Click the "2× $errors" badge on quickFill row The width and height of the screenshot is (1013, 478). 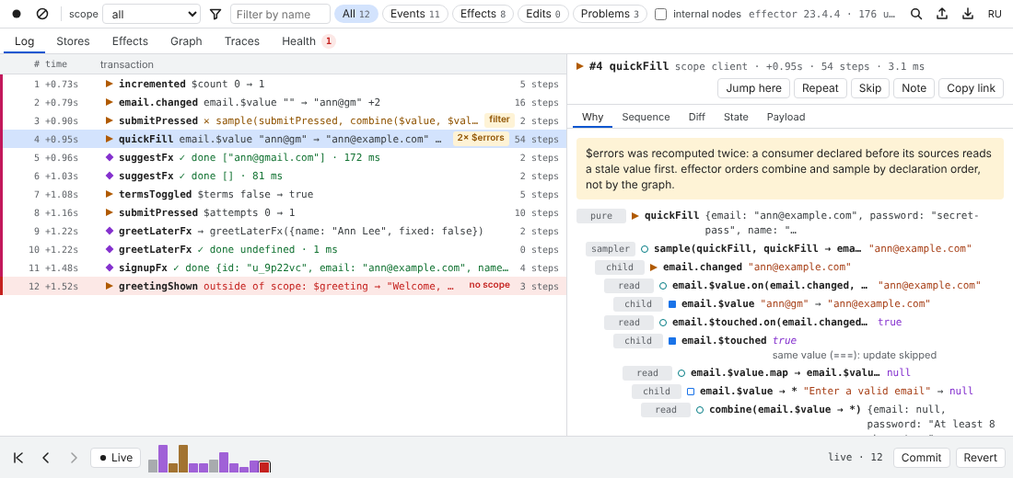[481, 138]
